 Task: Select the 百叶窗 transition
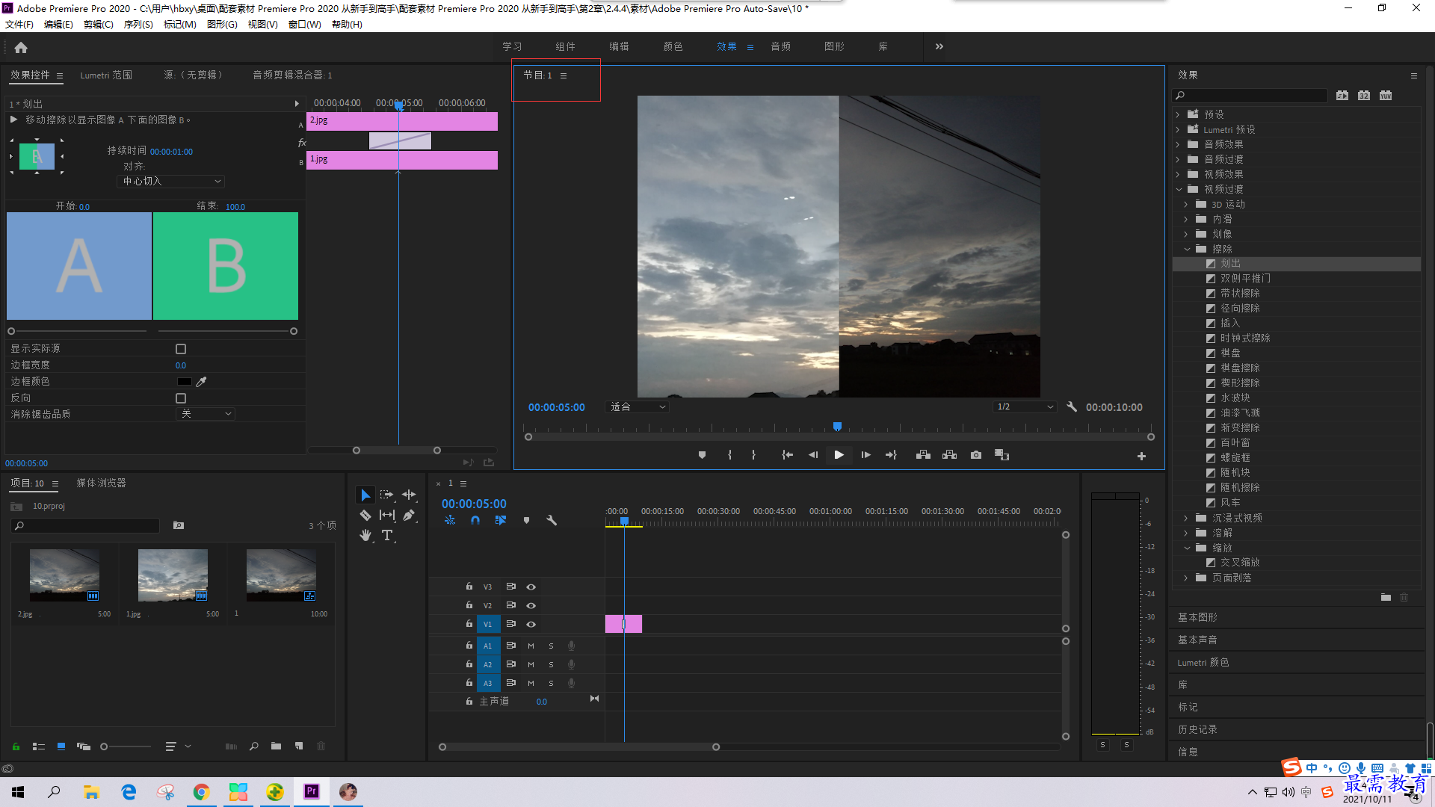click(x=1235, y=442)
